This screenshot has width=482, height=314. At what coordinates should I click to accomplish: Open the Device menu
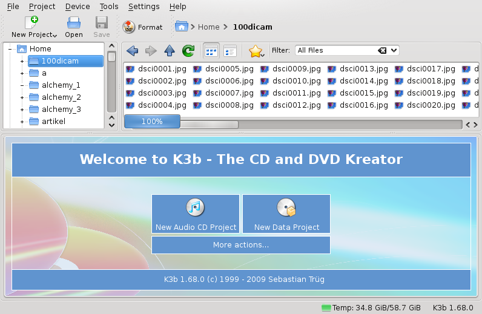78,7
